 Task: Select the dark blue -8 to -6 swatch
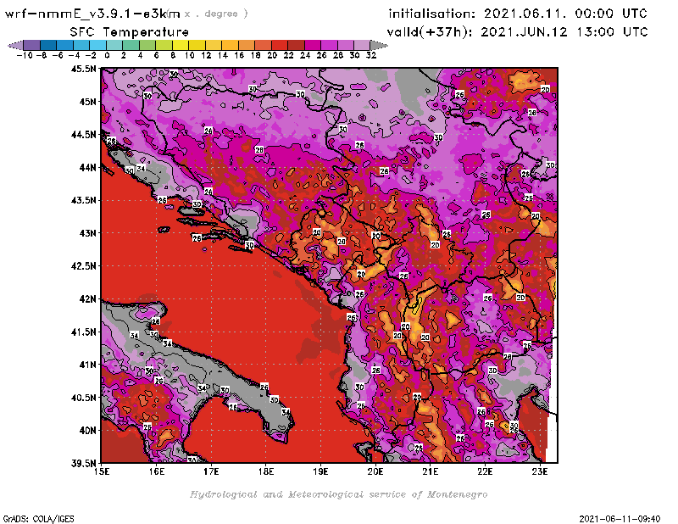point(48,45)
